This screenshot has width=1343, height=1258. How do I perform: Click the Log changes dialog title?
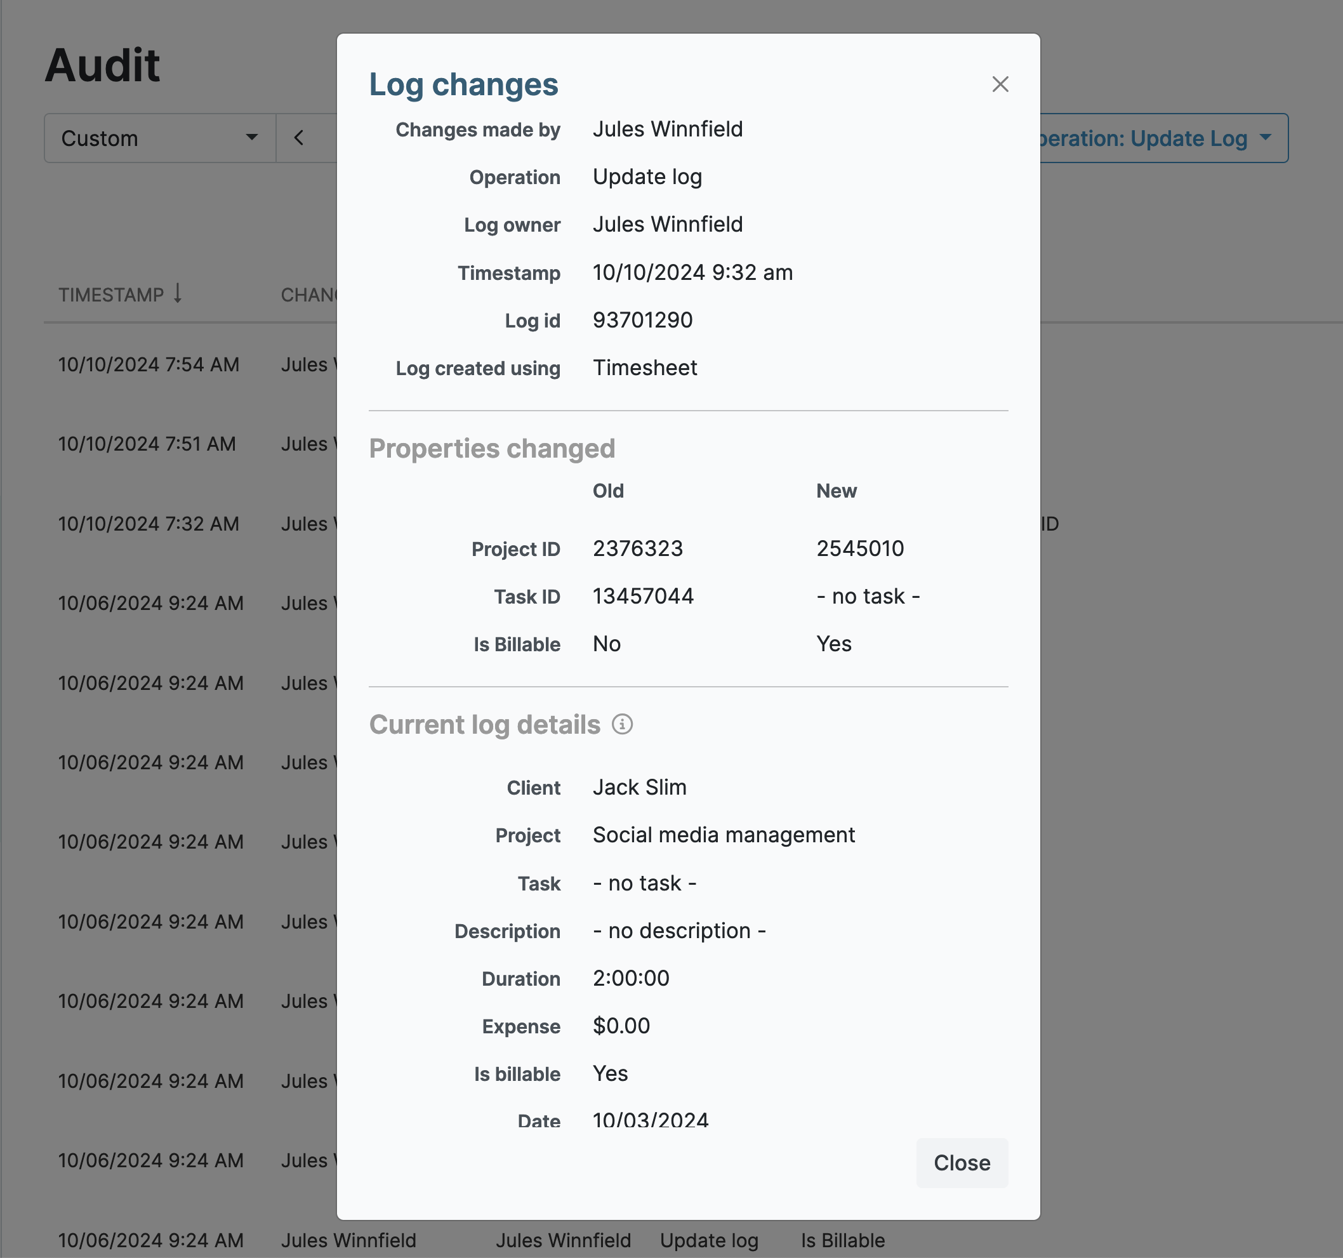(463, 85)
